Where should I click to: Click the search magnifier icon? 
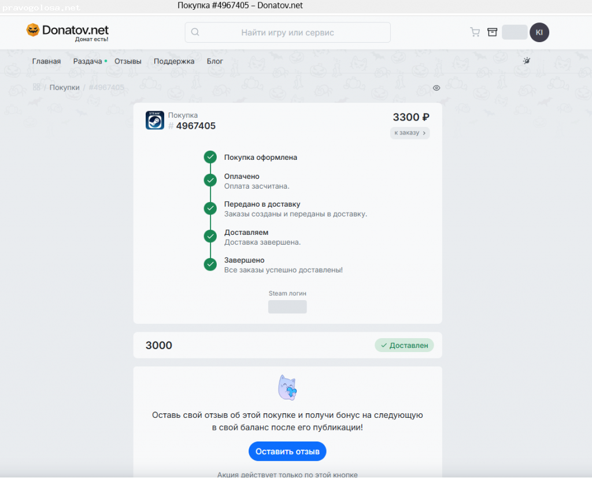point(195,32)
